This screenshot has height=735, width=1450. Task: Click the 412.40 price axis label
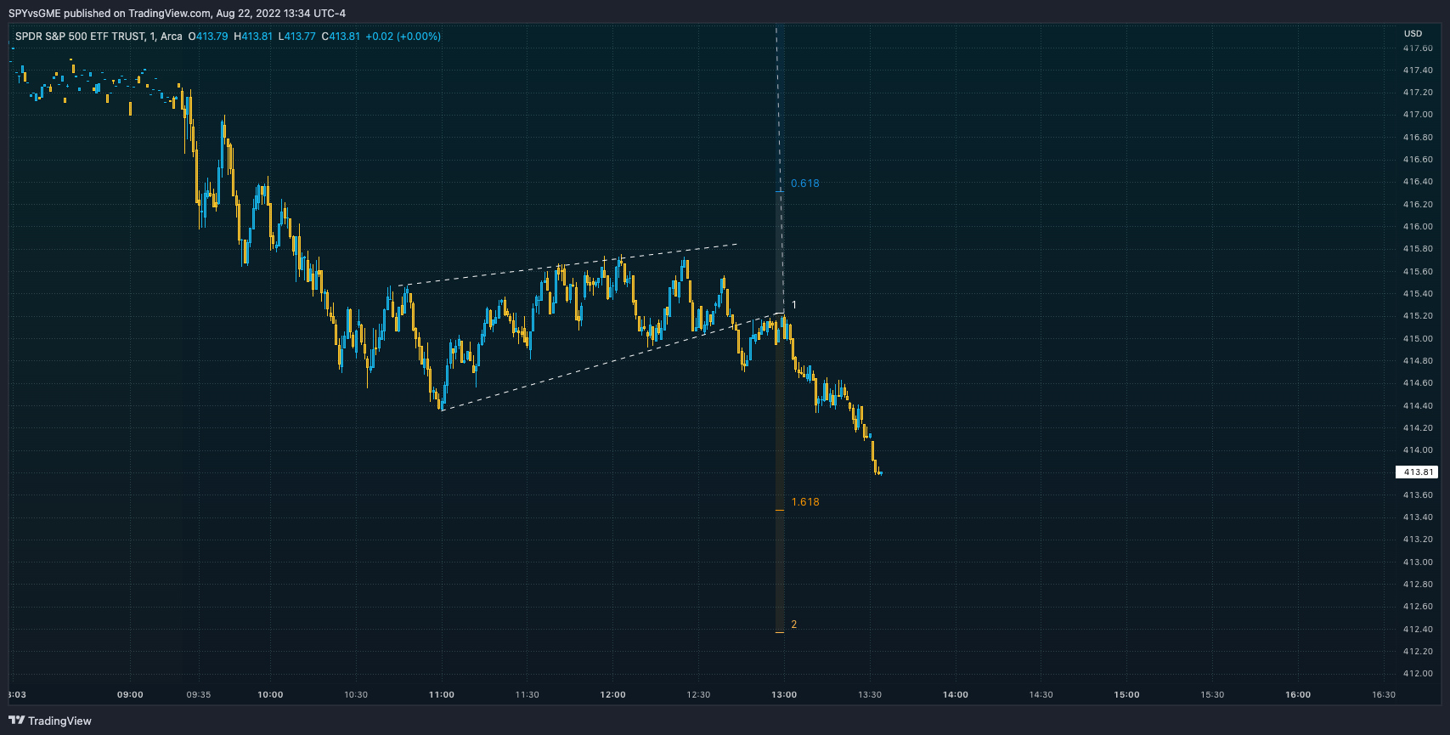coord(1418,630)
